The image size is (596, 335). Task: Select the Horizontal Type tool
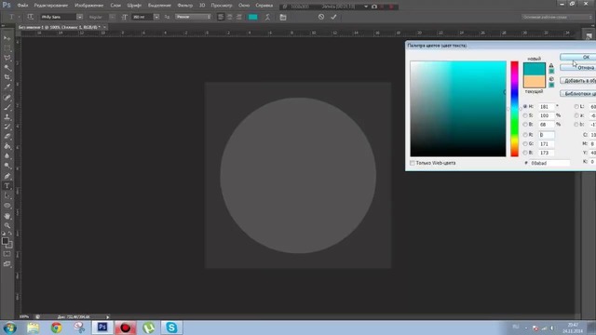7,186
